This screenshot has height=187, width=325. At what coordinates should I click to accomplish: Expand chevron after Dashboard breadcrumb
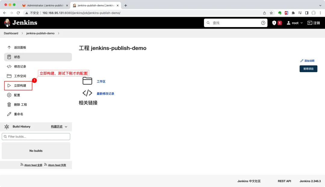(22, 33)
